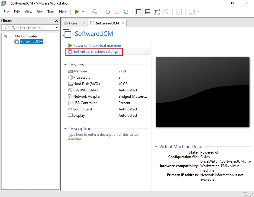Open the Tabs menu

51,12
